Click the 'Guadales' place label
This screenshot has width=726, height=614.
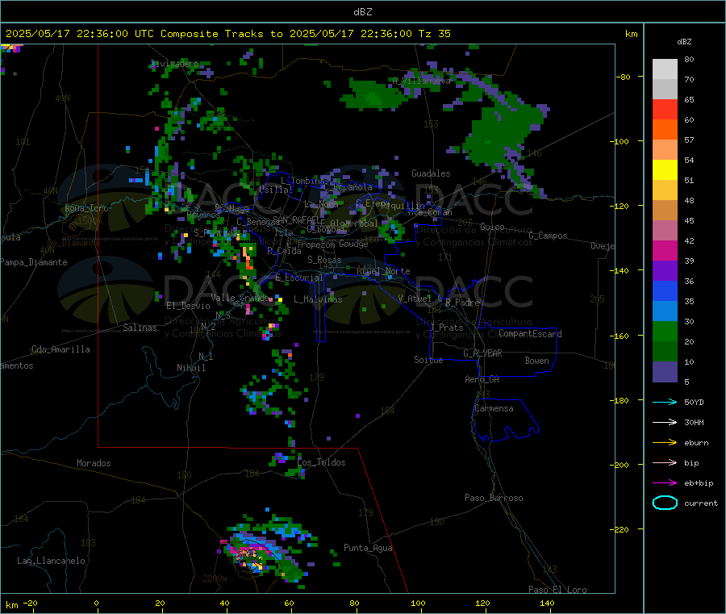[x=431, y=173]
